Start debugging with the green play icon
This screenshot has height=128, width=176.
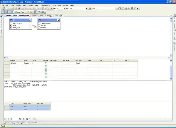[51, 8]
